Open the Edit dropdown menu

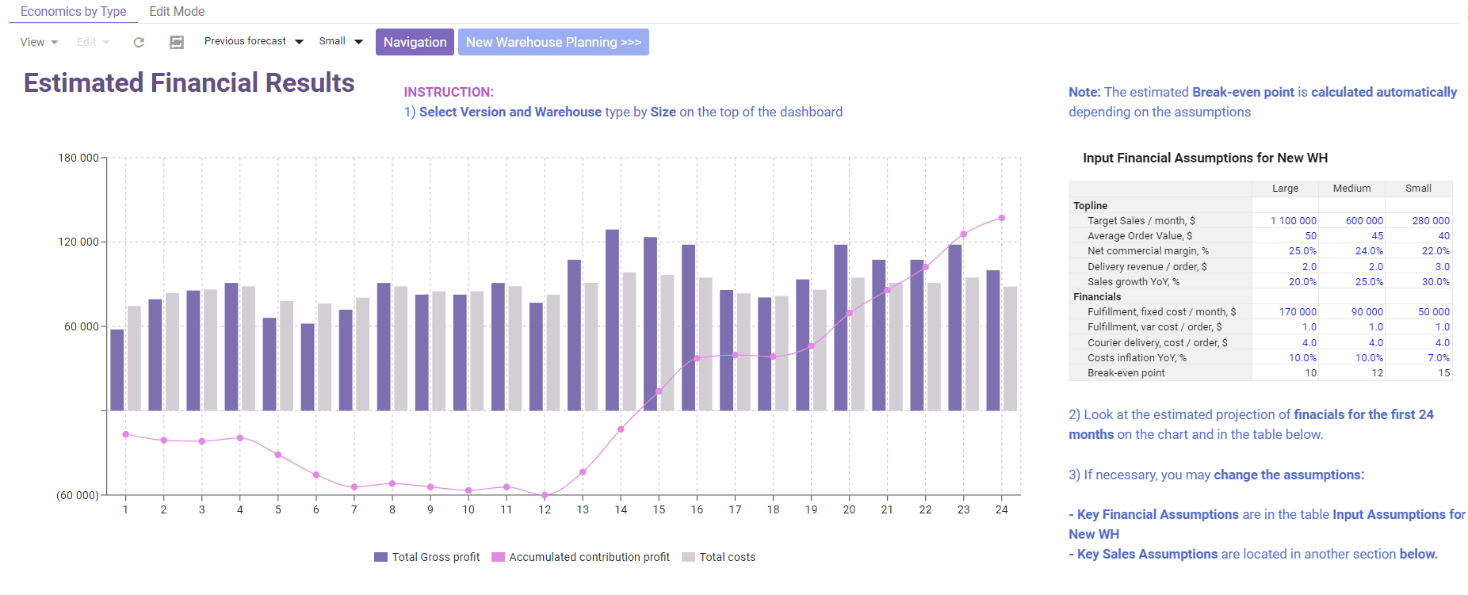pos(93,43)
